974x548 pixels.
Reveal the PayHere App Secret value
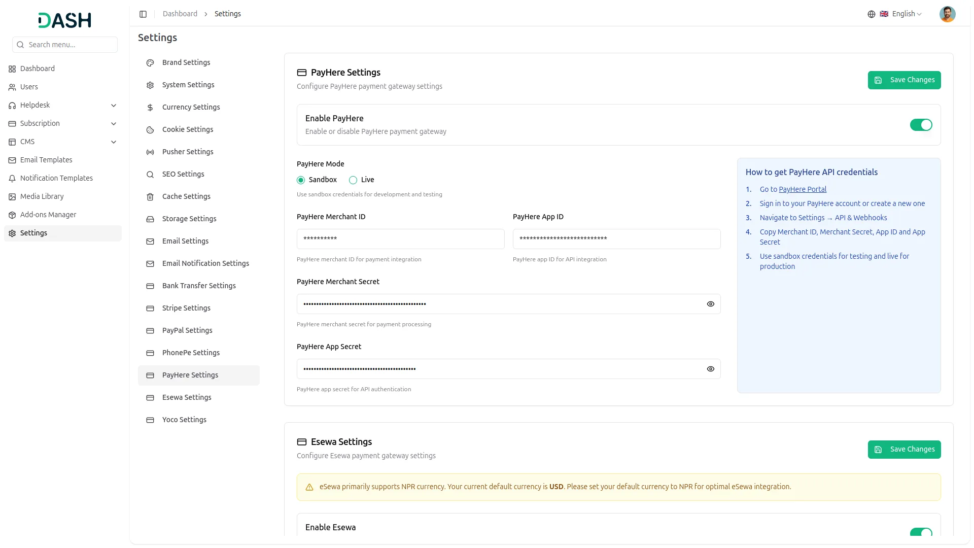710,369
